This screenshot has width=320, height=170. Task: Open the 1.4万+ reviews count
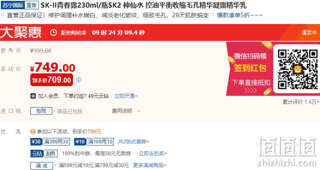[312, 102]
